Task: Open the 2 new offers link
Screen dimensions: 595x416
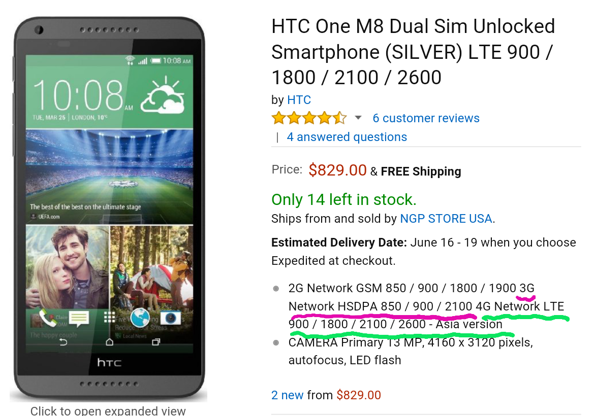Action: click(287, 395)
